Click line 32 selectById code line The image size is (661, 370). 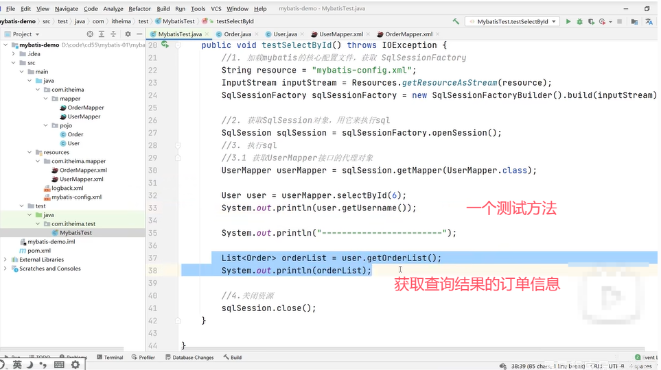pos(314,195)
